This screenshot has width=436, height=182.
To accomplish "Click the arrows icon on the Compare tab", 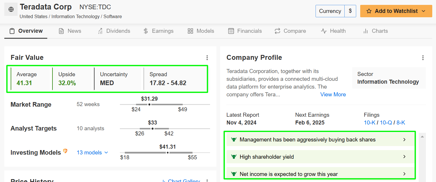I will pyautogui.click(x=278, y=31).
